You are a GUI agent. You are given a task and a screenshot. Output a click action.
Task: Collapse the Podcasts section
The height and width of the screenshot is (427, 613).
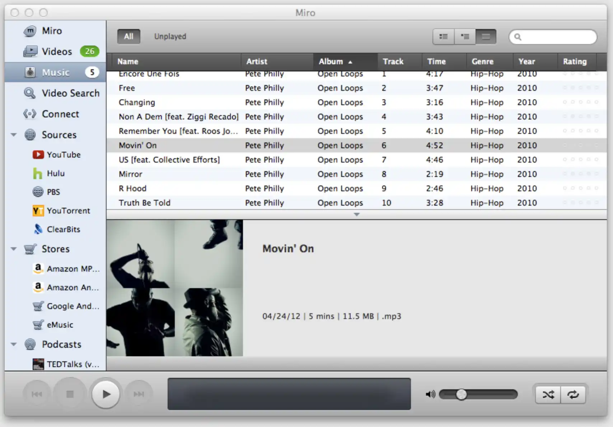click(x=14, y=344)
